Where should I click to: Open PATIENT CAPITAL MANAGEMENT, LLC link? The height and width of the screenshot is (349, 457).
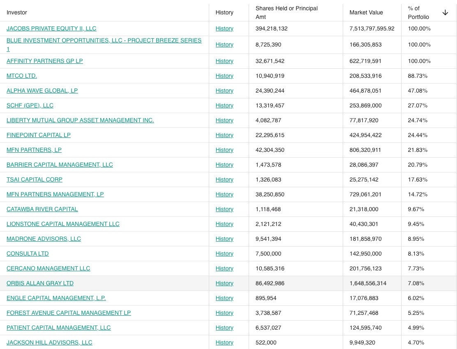click(x=59, y=328)
